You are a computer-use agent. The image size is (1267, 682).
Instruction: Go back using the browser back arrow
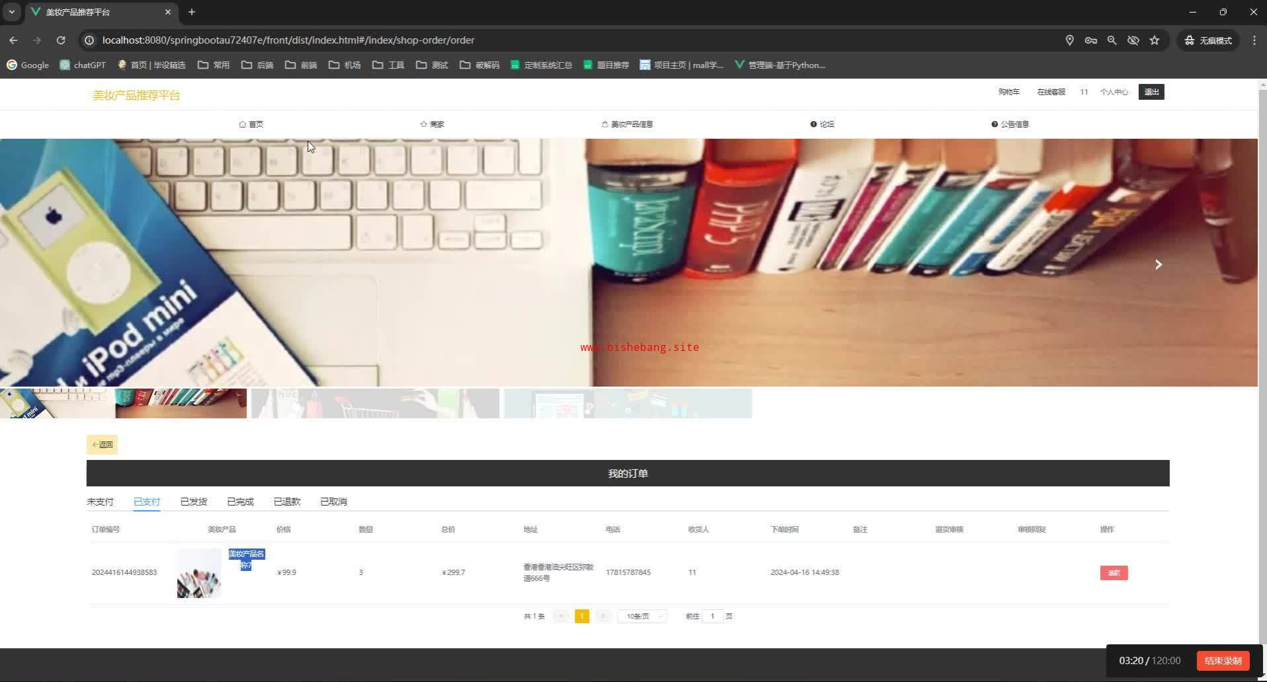[x=13, y=40]
